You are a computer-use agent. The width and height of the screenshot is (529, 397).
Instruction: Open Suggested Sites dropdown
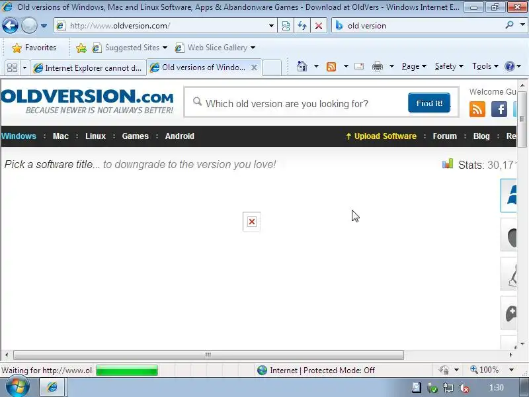130,48
